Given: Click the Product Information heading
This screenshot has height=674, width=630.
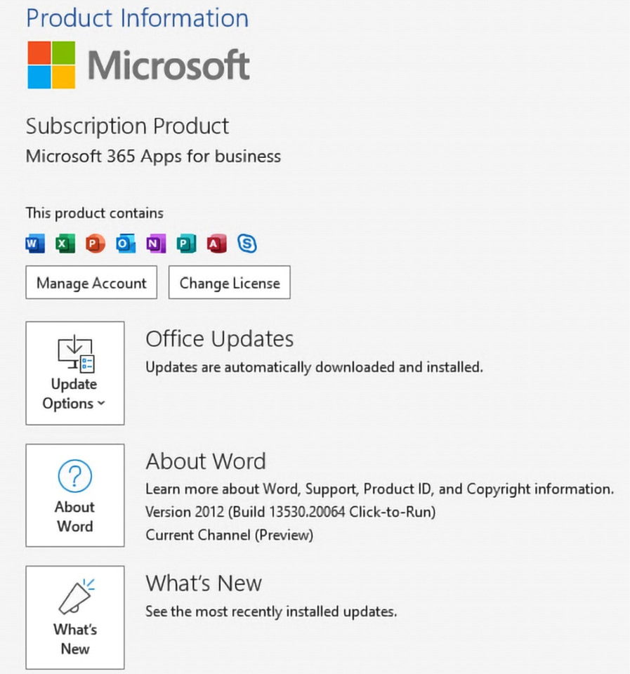Looking at the screenshot, I should [138, 18].
